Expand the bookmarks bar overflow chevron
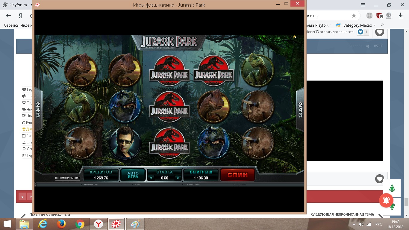This screenshot has width=409, height=230. (382, 25)
